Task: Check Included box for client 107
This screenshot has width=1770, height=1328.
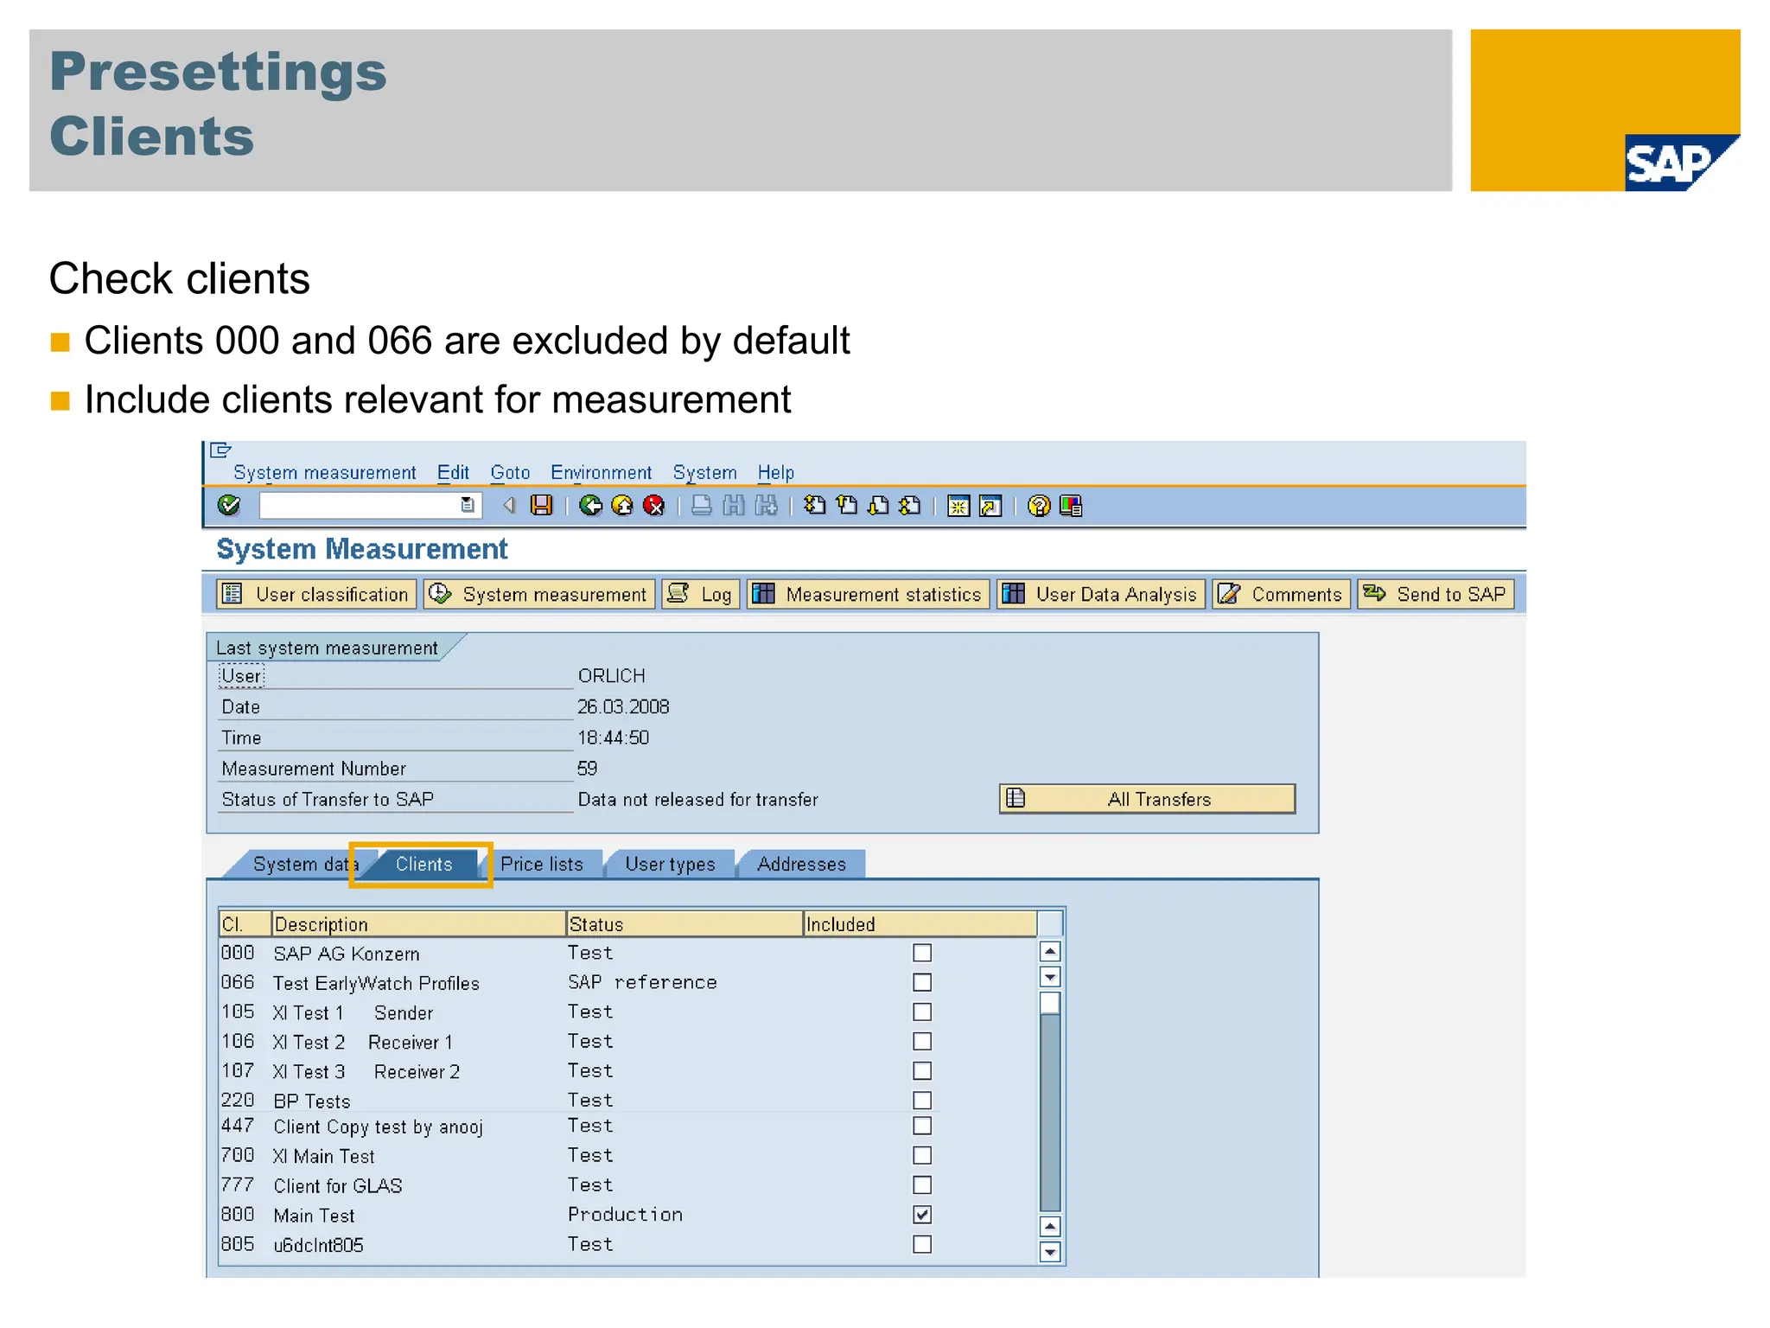Action: 922,1070
